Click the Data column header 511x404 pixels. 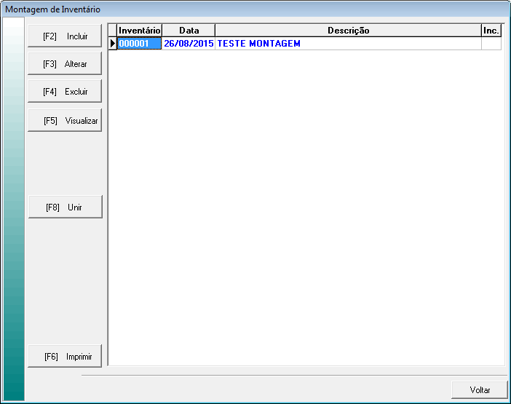(x=189, y=31)
